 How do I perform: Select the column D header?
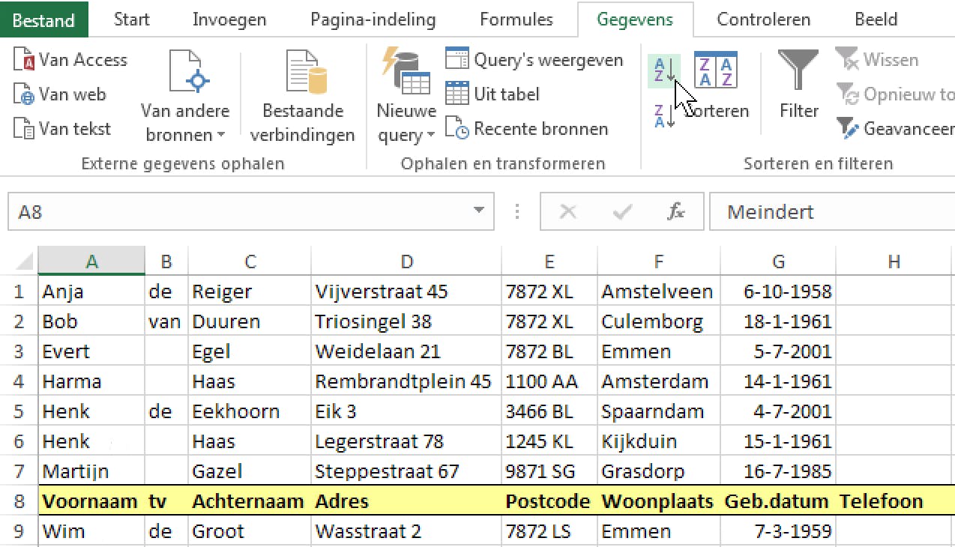406,262
